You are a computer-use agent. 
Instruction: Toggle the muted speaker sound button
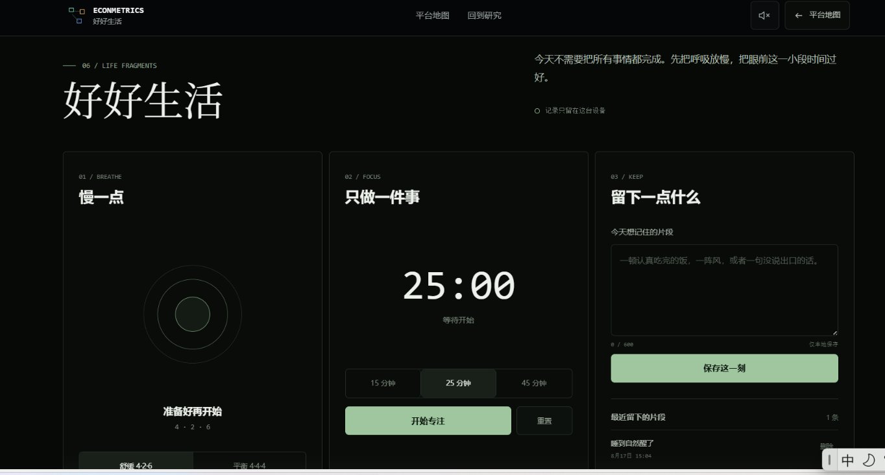(x=764, y=16)
